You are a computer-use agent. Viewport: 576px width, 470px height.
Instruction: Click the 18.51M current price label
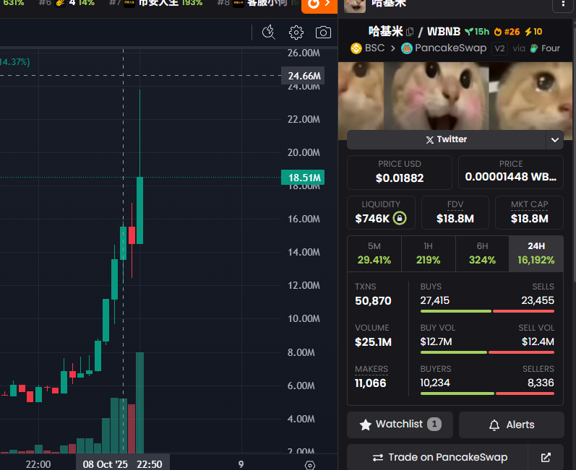click(303, 178)
